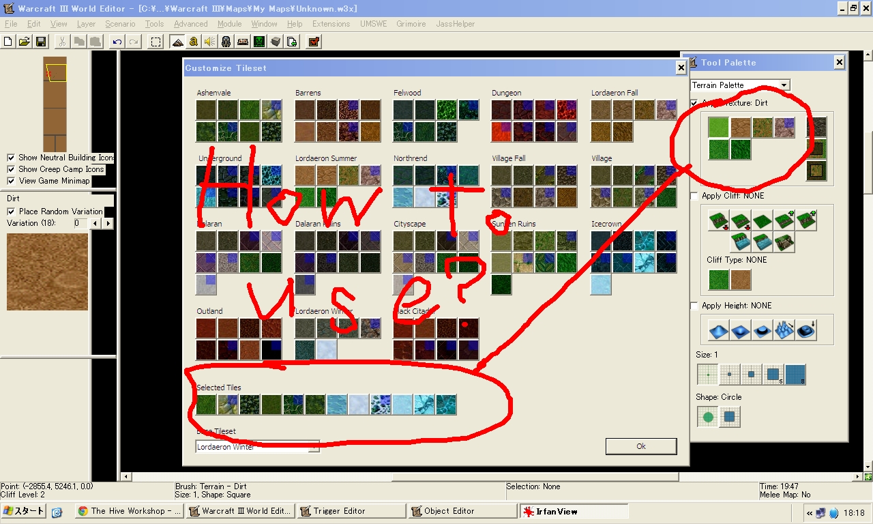873x524 pixels.
Task: Switch to The Hive Workshop Chrome window
Action: [130, 510]
